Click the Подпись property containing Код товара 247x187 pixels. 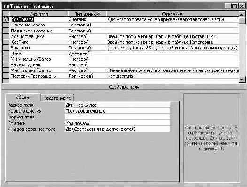pos(118,123)
